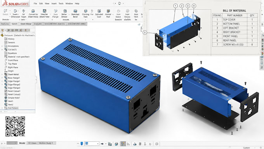Open the Edit menu

[41, 4]
